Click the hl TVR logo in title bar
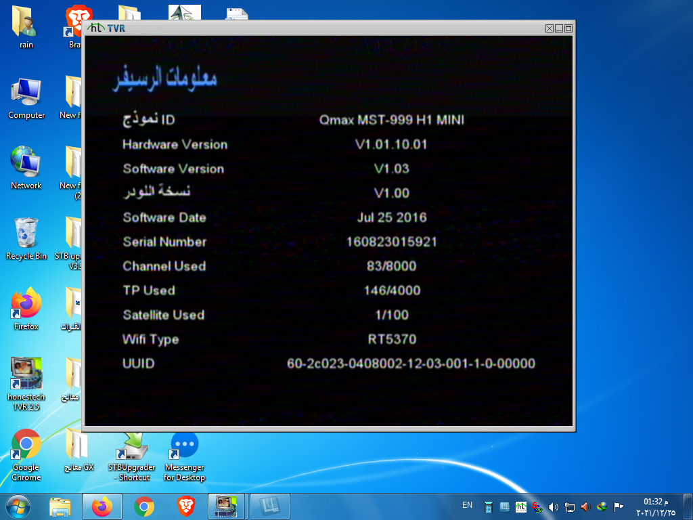693x520 pixels. 106,28
